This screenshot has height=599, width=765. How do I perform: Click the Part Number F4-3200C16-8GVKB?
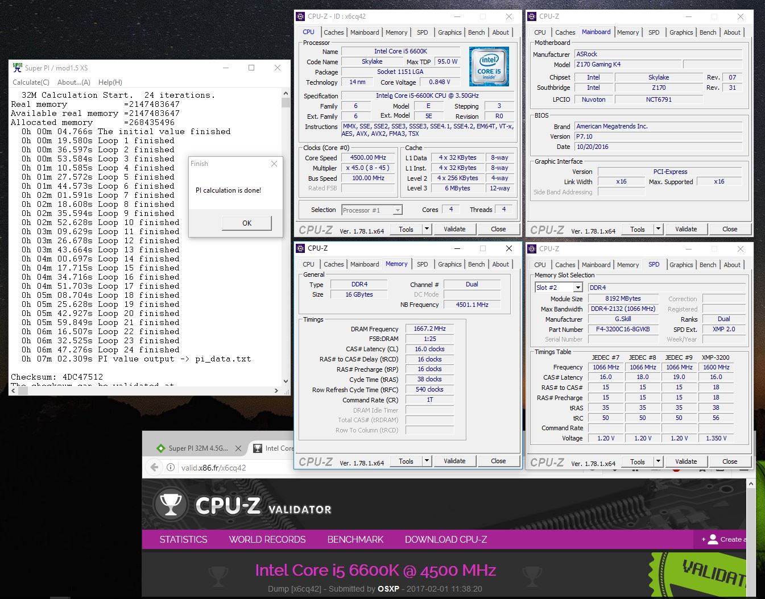pos(623,329)
